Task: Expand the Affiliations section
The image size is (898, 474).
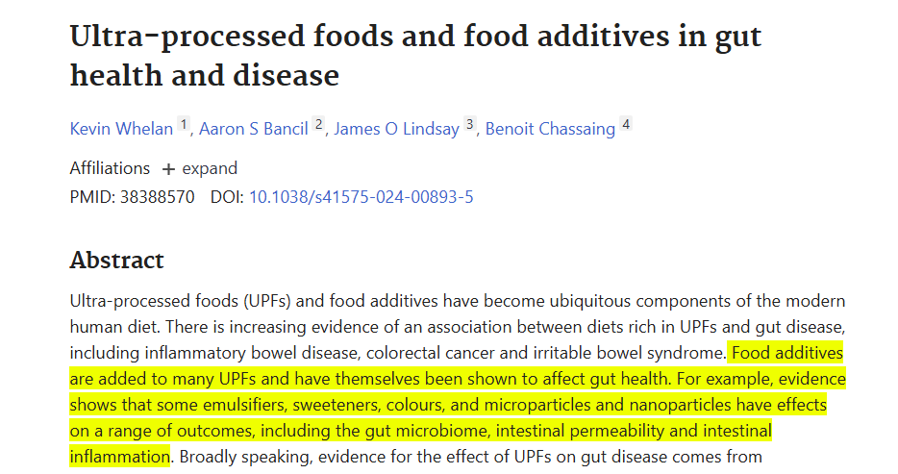Action: [199, 168]
